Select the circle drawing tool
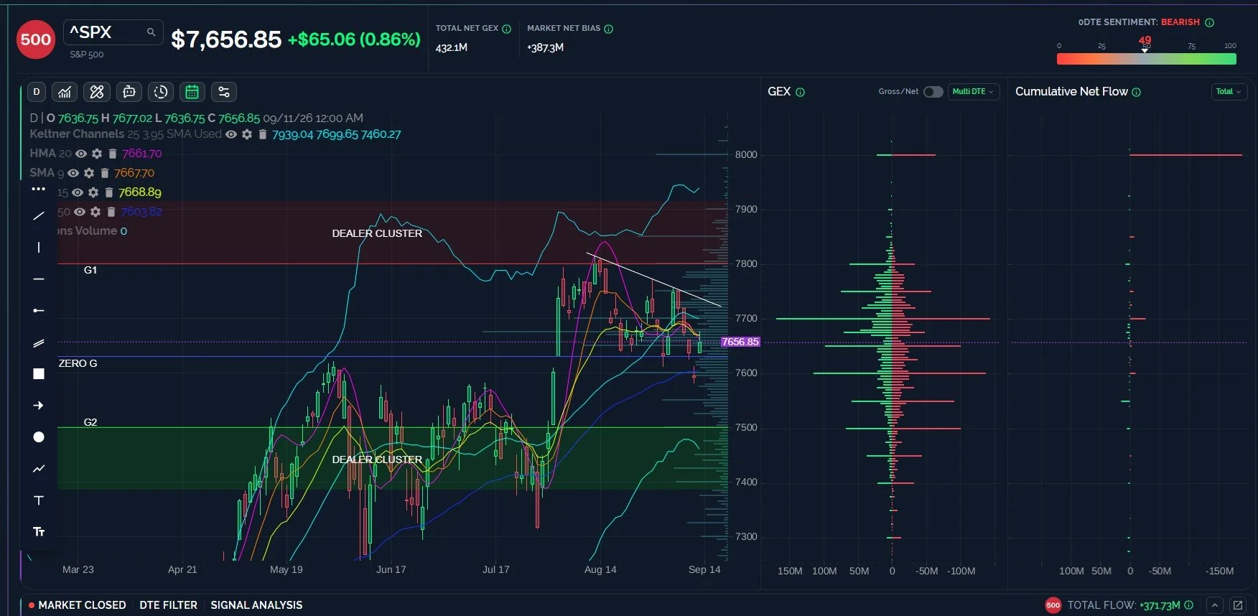1258x616 pixels. coord(39,437)
